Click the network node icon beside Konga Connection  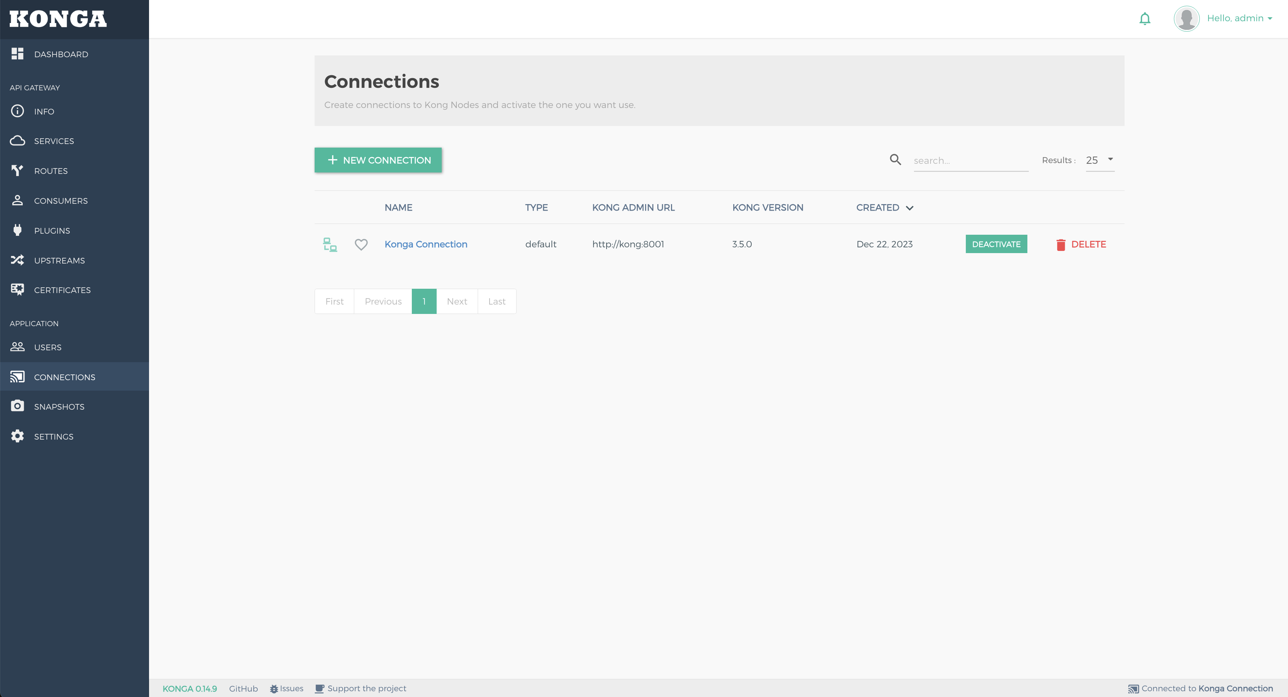330,244
